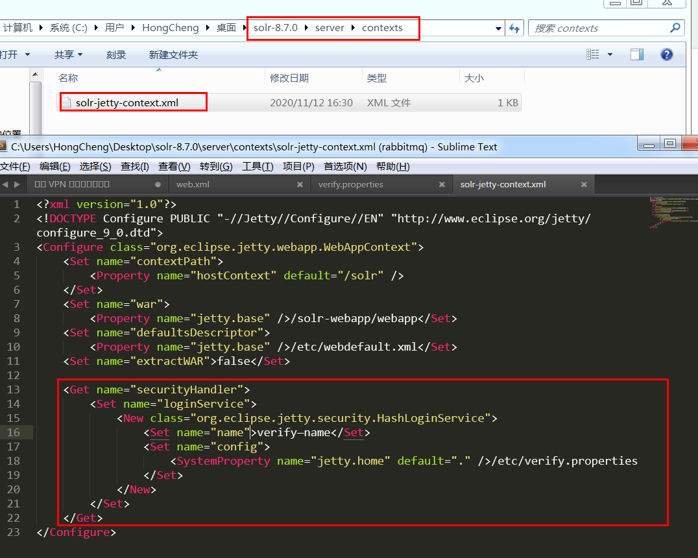The width and height of the screenshot is (698, 558).
Task: Click the refresh button in Explorer's address bar
Action: tap(514, 29)
